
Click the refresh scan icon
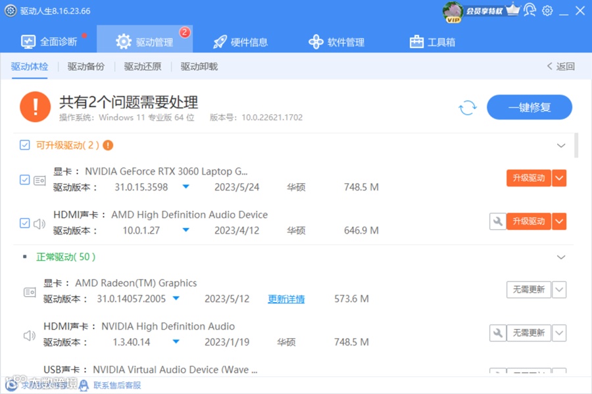(468, 108)
